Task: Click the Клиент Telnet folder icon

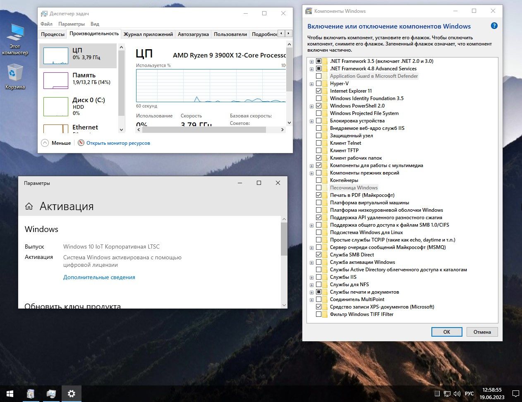Action: [x=326, y=143]
